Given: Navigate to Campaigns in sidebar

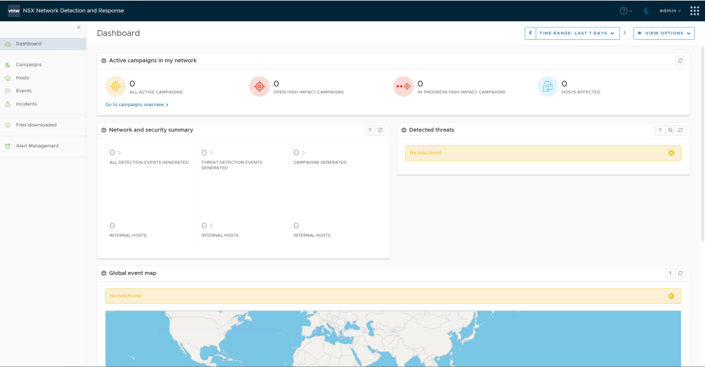Looking at the screenshot, I should [29, 65].
